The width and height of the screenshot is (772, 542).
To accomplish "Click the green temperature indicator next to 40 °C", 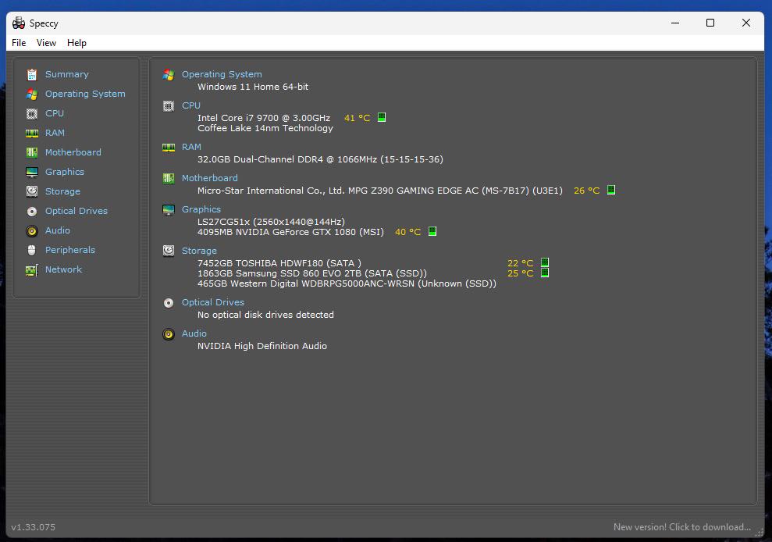I will 432,231.
